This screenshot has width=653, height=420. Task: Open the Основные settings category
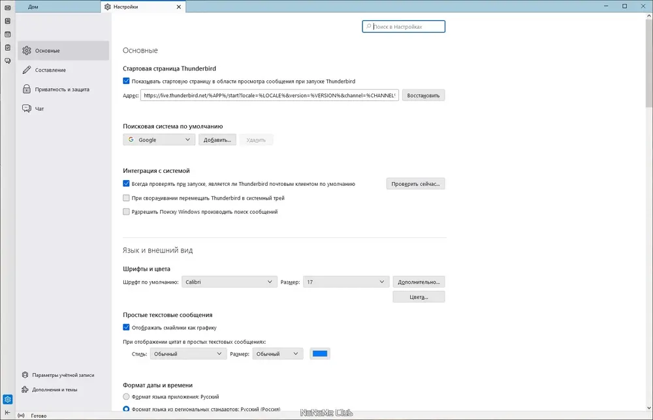[x=63, y=50]
